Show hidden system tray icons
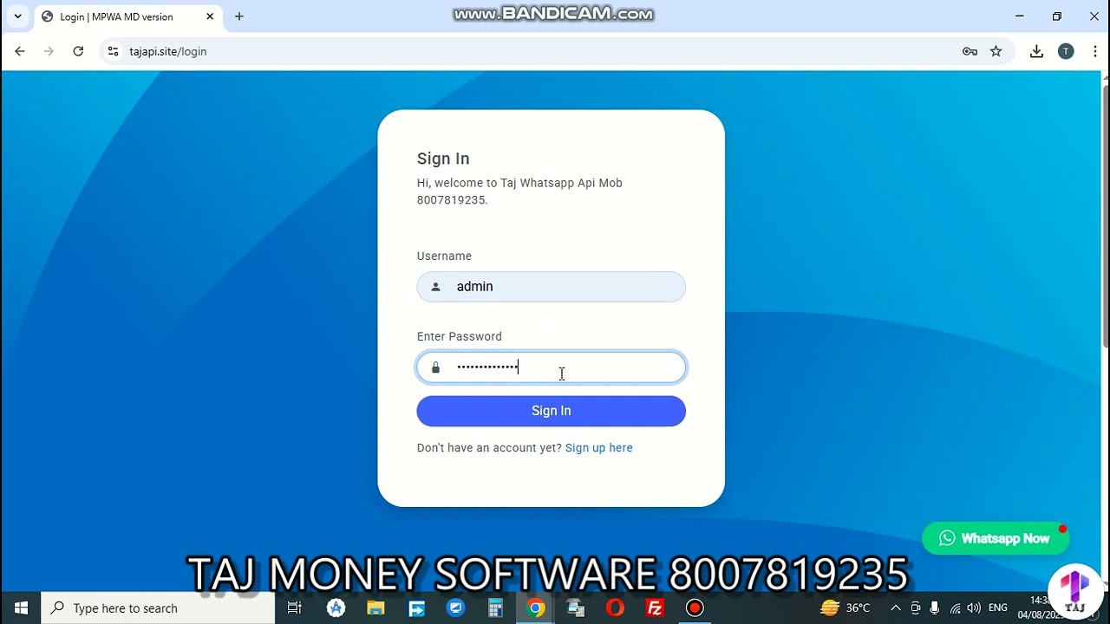The image size is (1110, 624). click(896, 608)
